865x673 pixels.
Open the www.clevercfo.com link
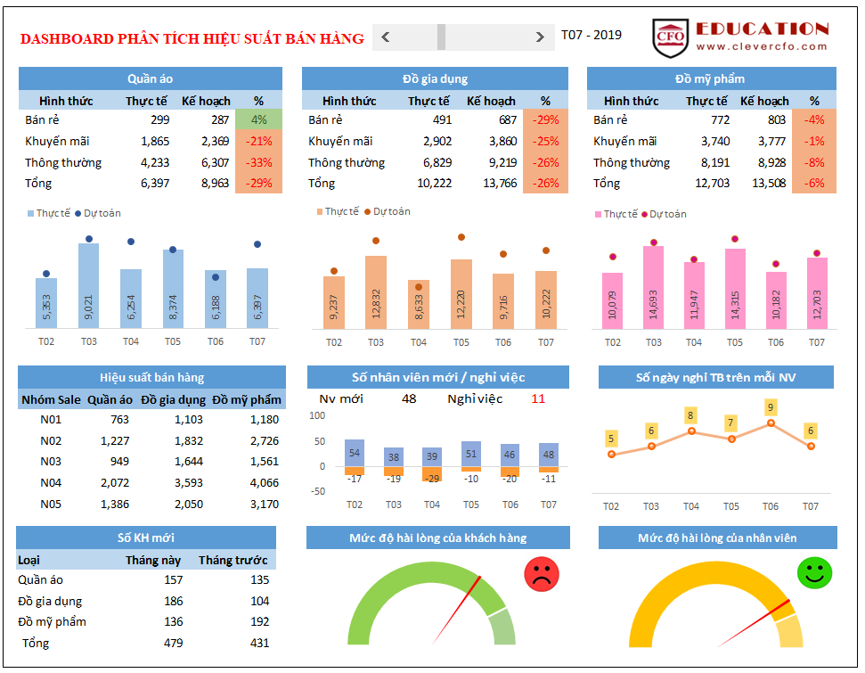click(x=762, y=46)
